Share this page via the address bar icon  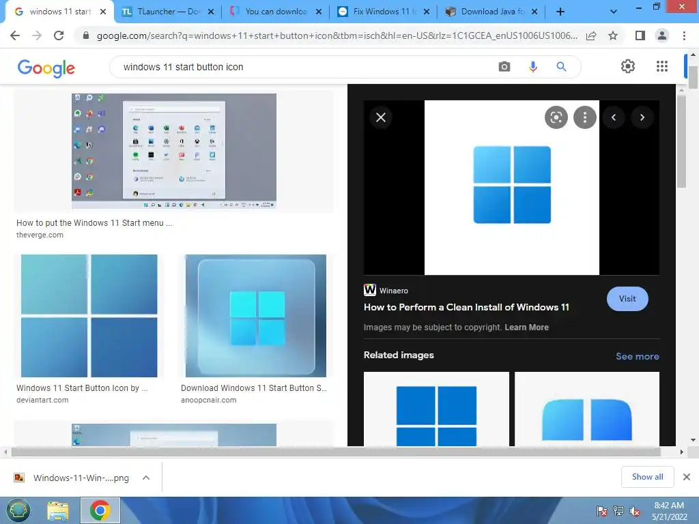tap(591, 35)
